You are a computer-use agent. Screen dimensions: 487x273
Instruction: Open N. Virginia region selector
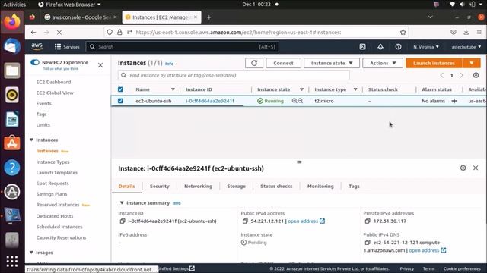point(426,47)
